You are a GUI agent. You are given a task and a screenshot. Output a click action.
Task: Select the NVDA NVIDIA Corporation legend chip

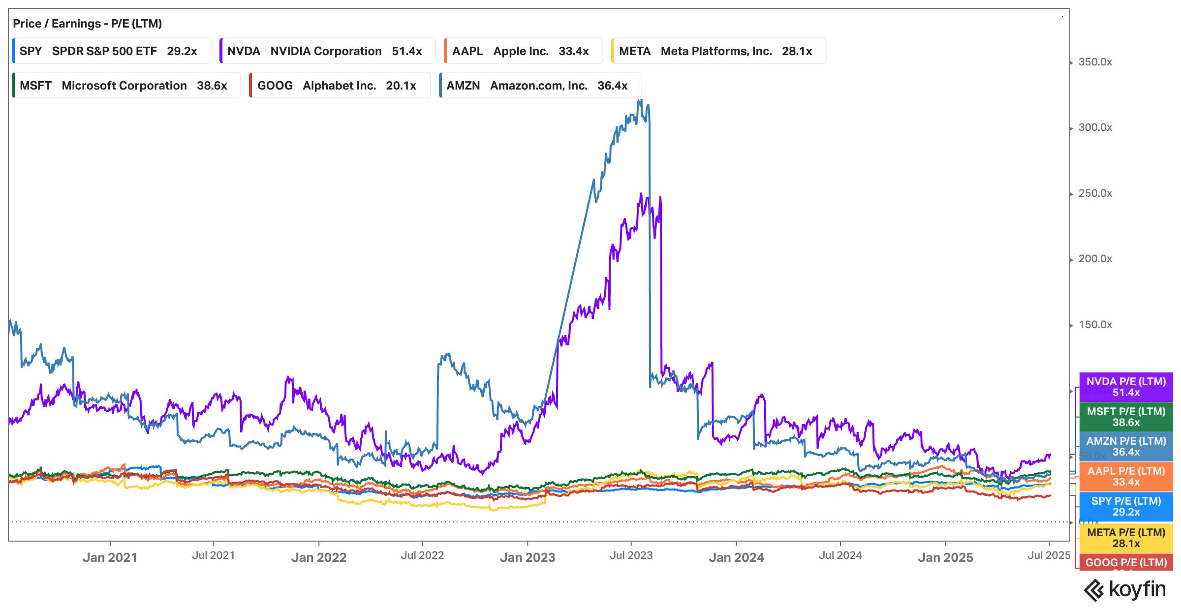click(327, 51)
